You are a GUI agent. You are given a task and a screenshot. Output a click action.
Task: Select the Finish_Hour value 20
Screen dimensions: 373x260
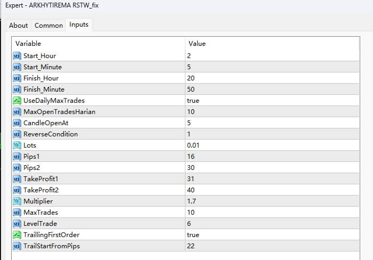point(190,78)
